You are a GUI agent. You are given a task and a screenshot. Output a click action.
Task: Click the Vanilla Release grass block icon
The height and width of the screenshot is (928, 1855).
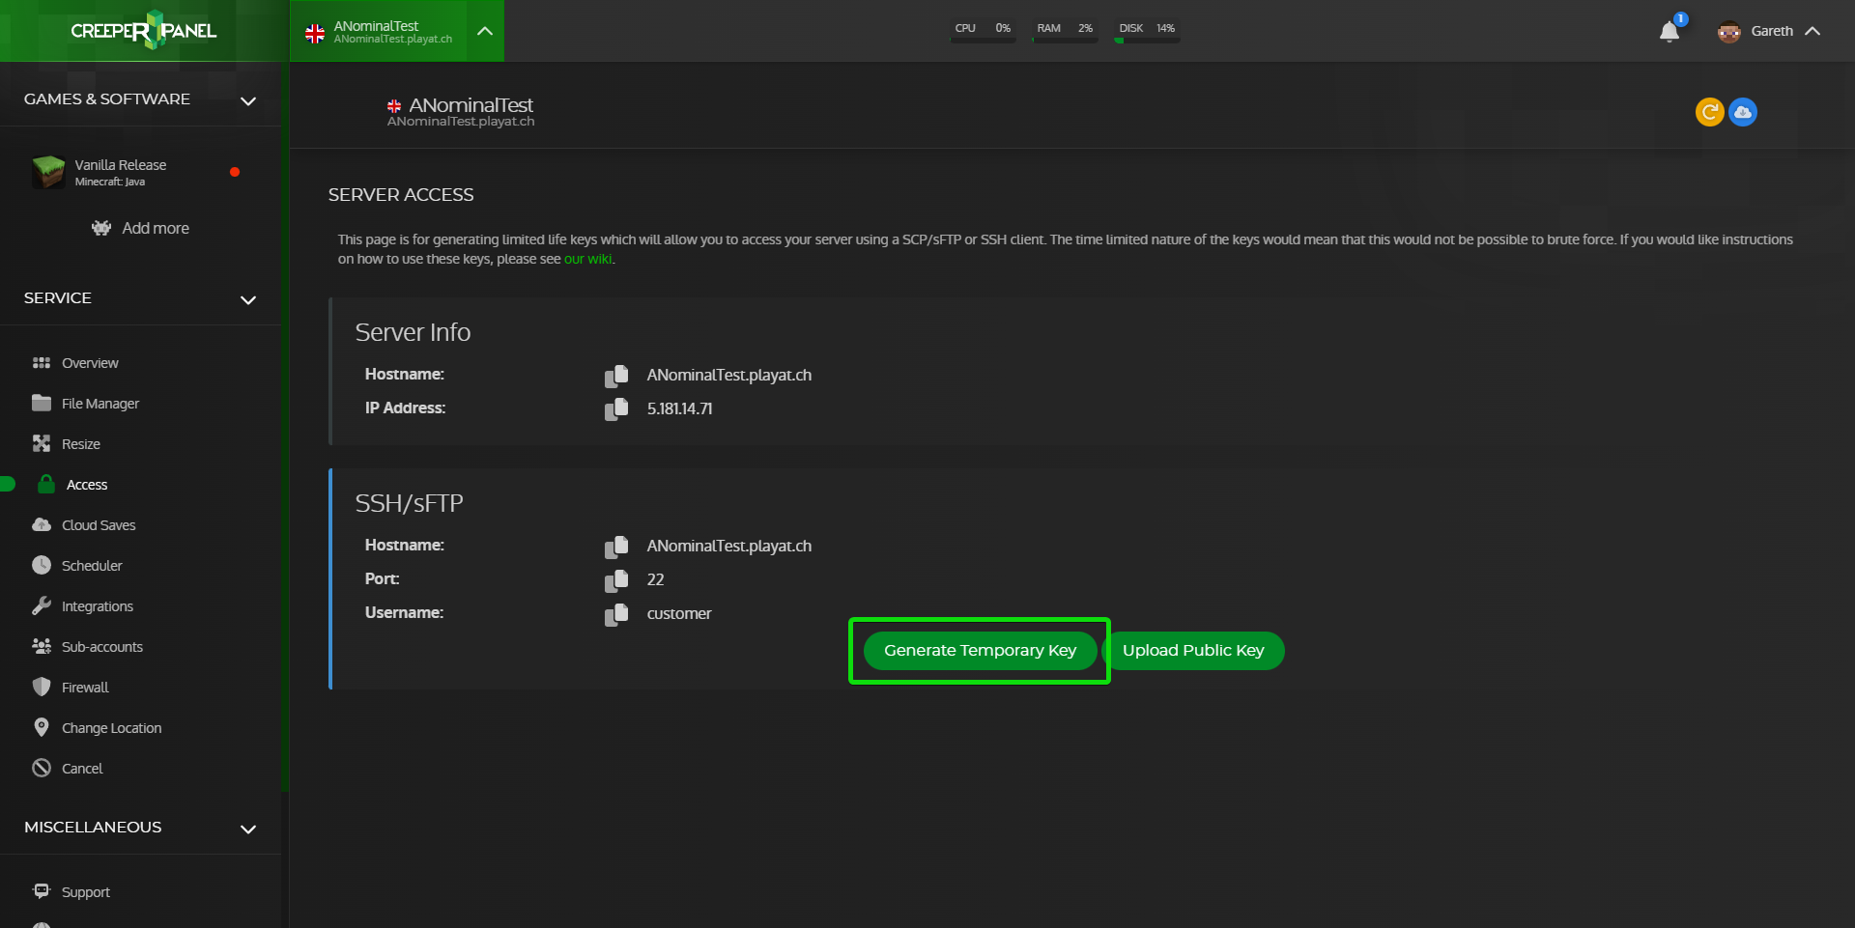click(48, 172)
